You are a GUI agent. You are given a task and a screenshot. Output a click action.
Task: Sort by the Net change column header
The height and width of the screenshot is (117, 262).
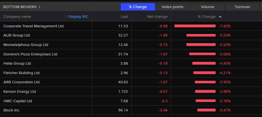click(157, 17)
